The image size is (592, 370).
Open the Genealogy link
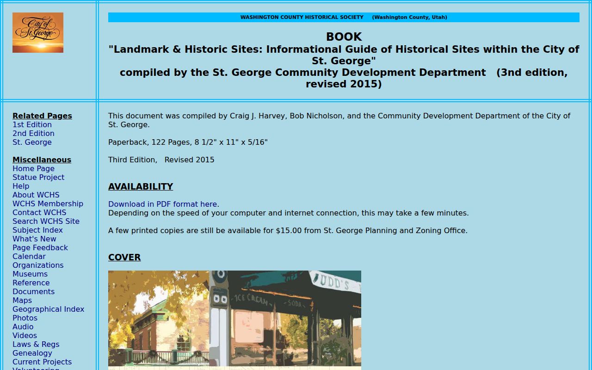pos(32,353)
